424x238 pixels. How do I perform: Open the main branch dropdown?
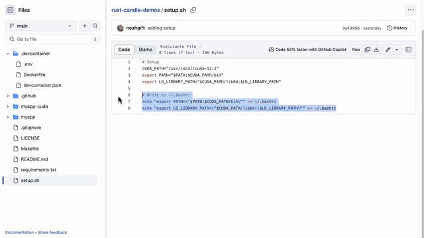[x=40, y=26]
